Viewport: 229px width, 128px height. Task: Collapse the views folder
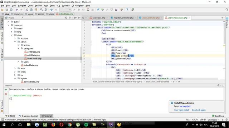(x=11, y=35)
